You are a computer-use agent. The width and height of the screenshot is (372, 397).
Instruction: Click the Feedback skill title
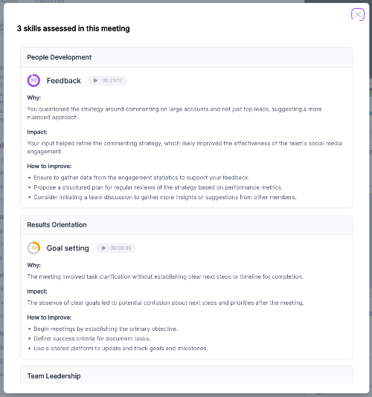pyautogui.click(x=63, y=81)
